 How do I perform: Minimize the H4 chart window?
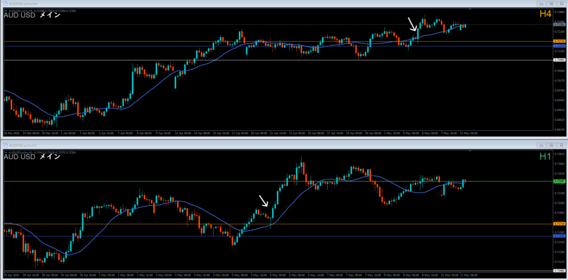tap(542, 3)
